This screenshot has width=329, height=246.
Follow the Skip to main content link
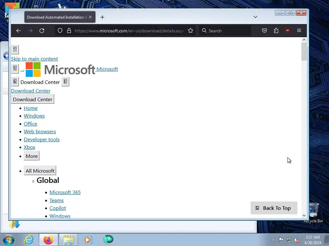coord(34,59)
